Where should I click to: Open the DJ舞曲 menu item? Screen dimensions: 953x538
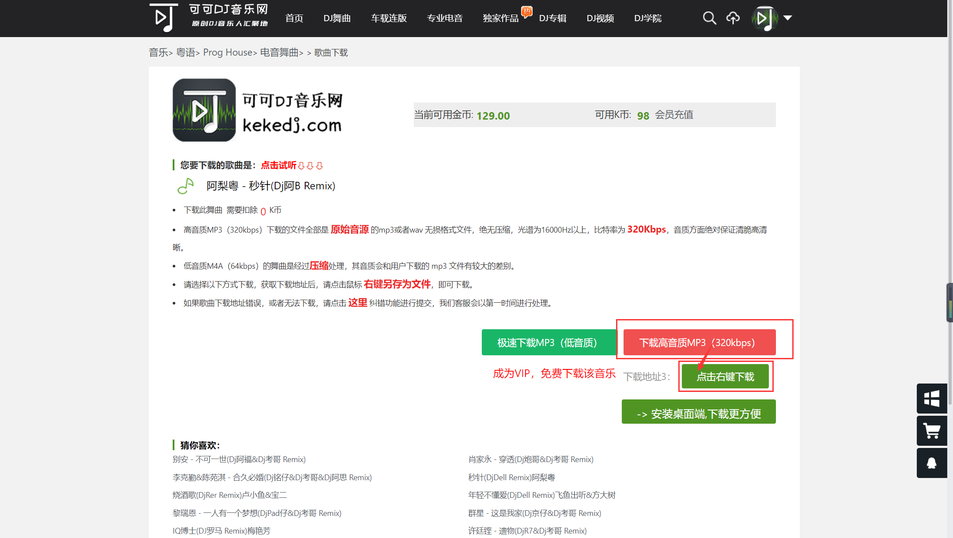[337, 18]
